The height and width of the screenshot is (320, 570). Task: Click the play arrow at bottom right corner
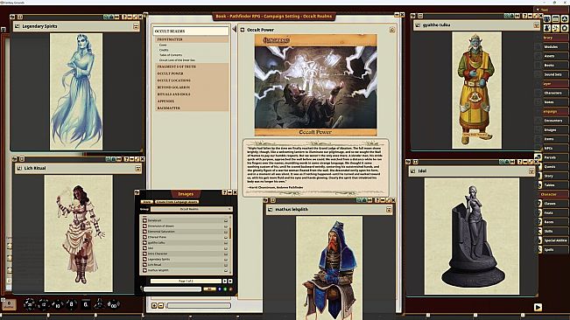(x=538, y=307)
